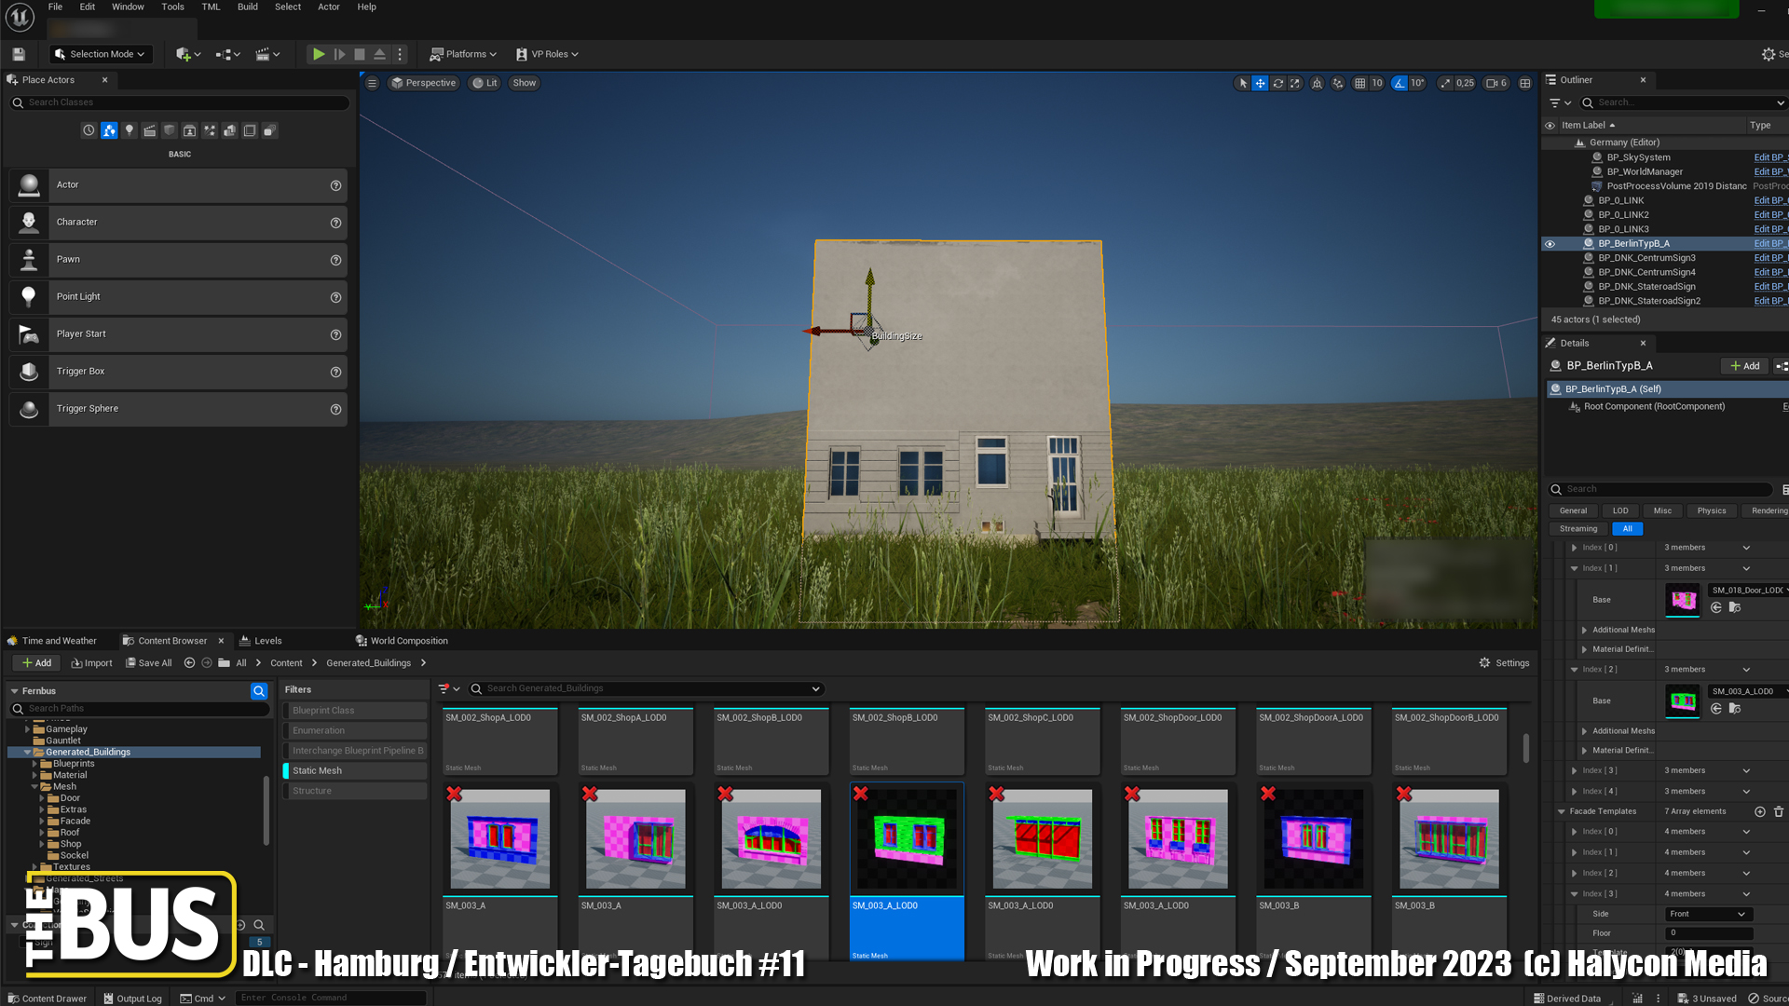Add element to Facade Templates array
1789x1006 pixels.
coord(1760,811)
